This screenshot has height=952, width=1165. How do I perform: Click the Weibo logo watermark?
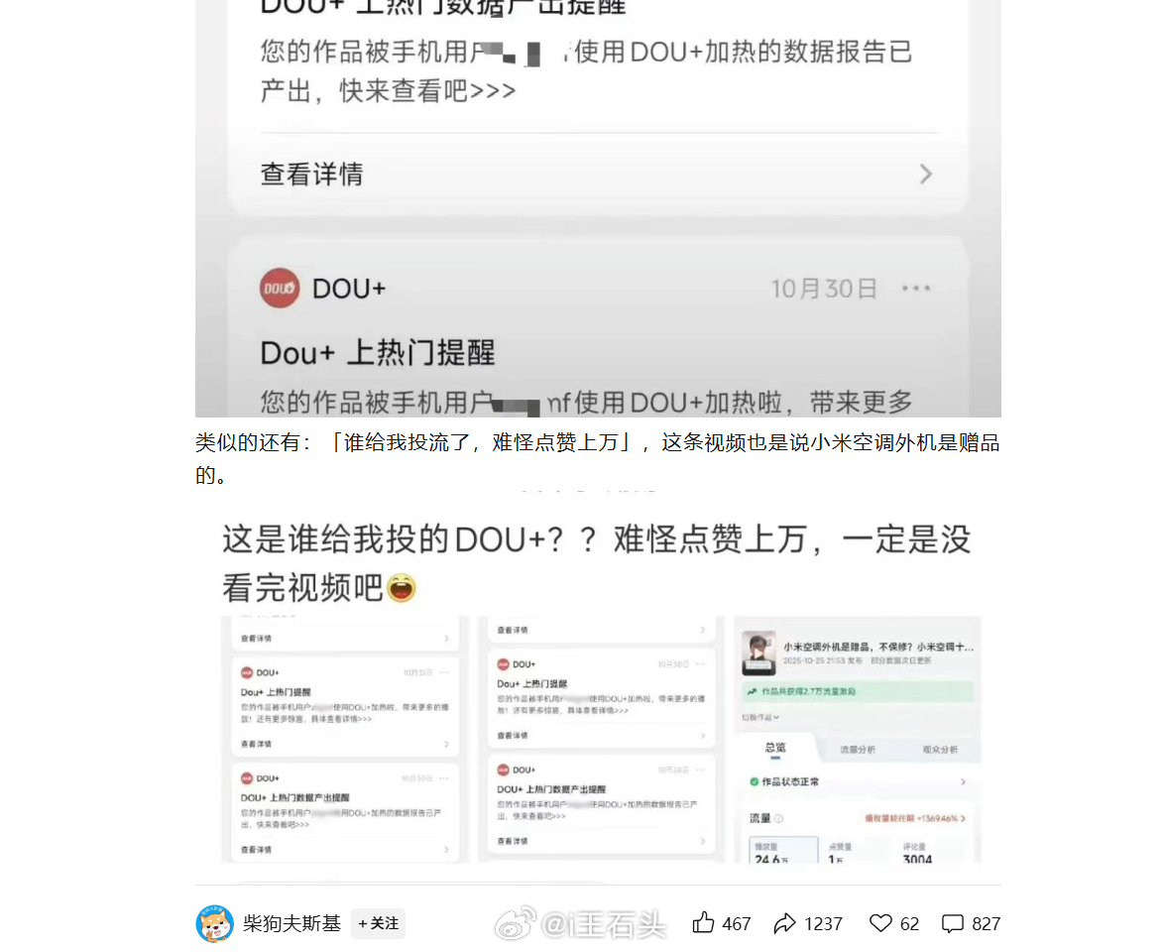point(516,924)
